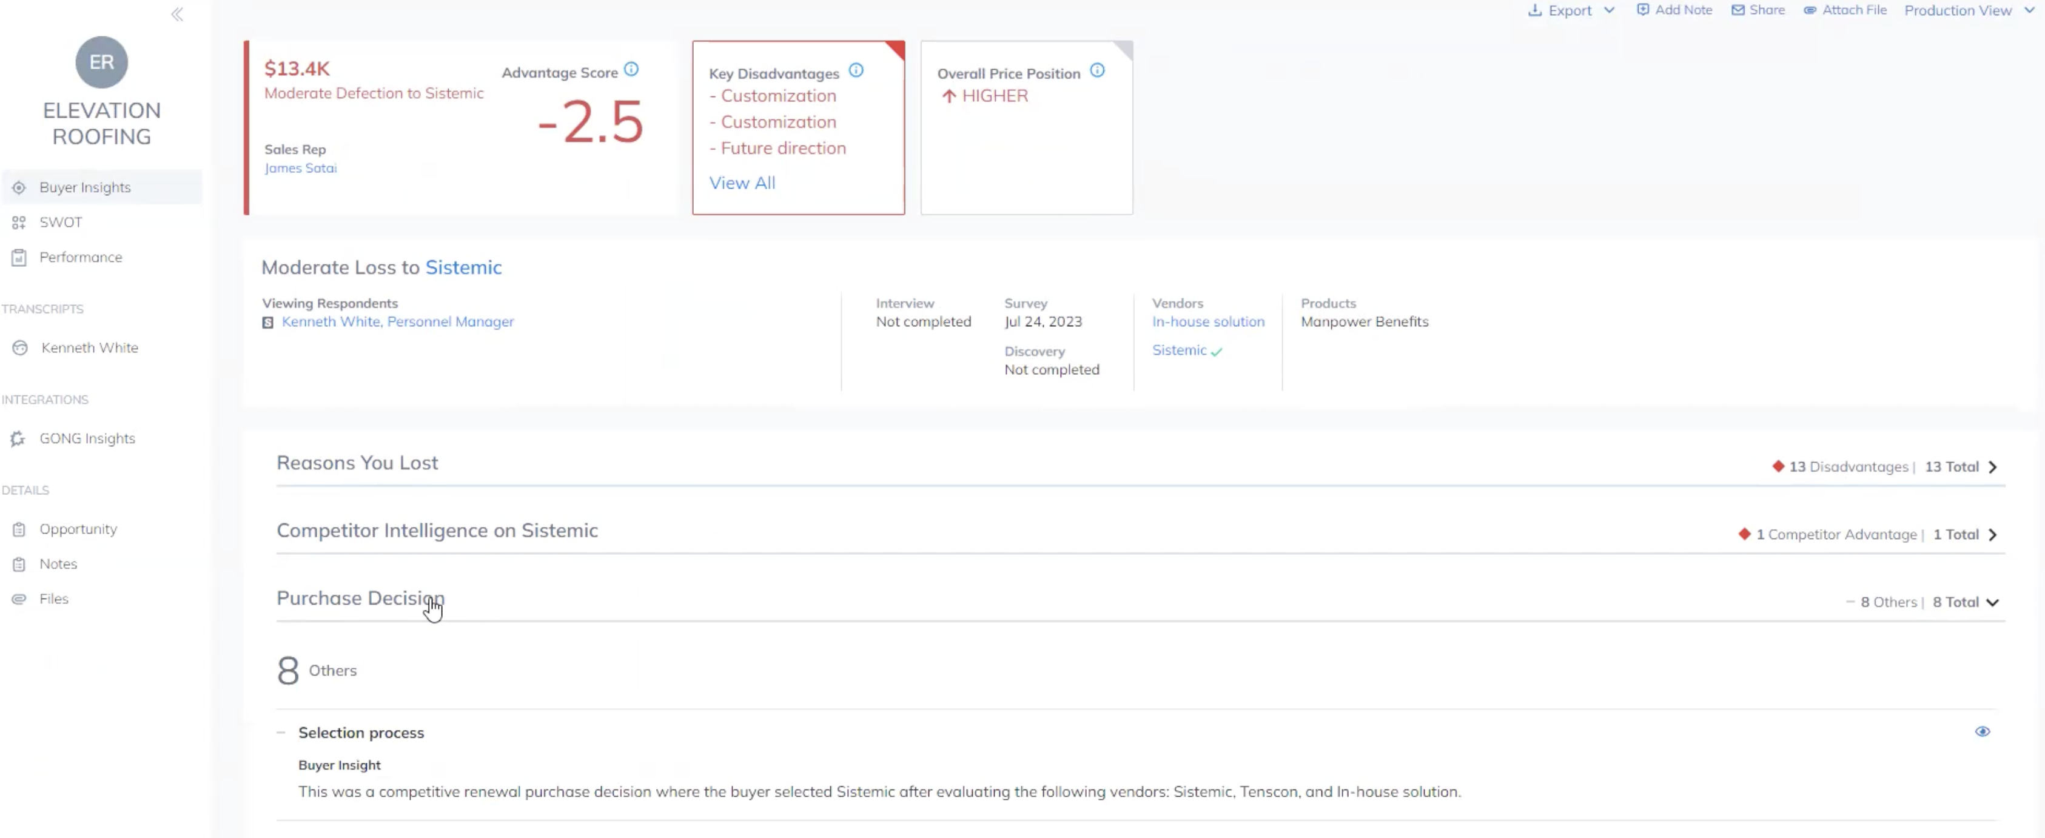Open Buyer Insights target icon
The width and height of the screenshot is (2045, 838).
[x=19, y=187]
